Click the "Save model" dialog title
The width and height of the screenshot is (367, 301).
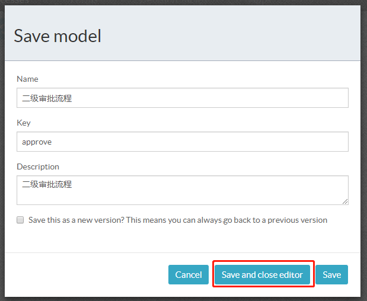click(x=58, y=36)
